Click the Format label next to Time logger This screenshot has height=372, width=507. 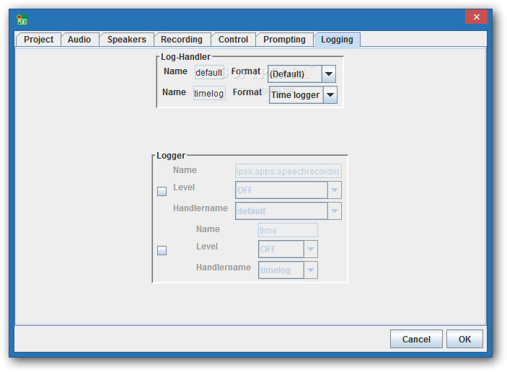tap(247, 92)
